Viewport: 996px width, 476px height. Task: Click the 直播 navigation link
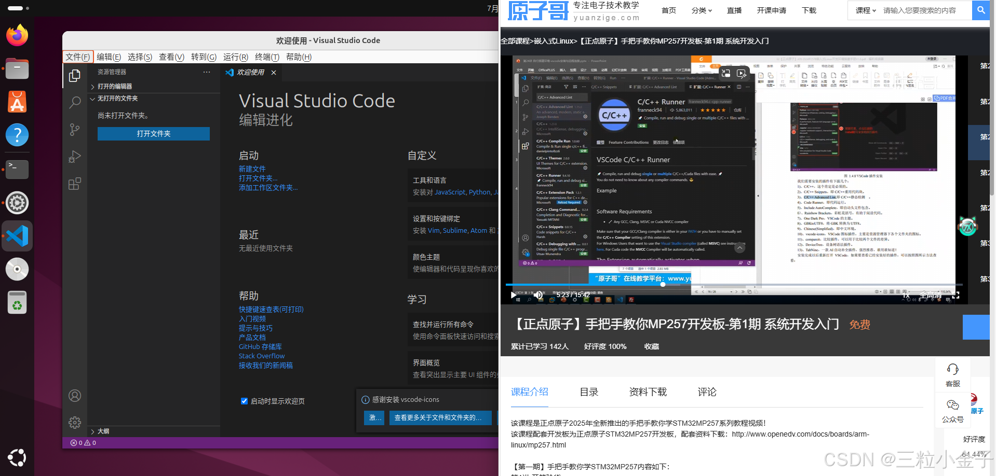734,10
